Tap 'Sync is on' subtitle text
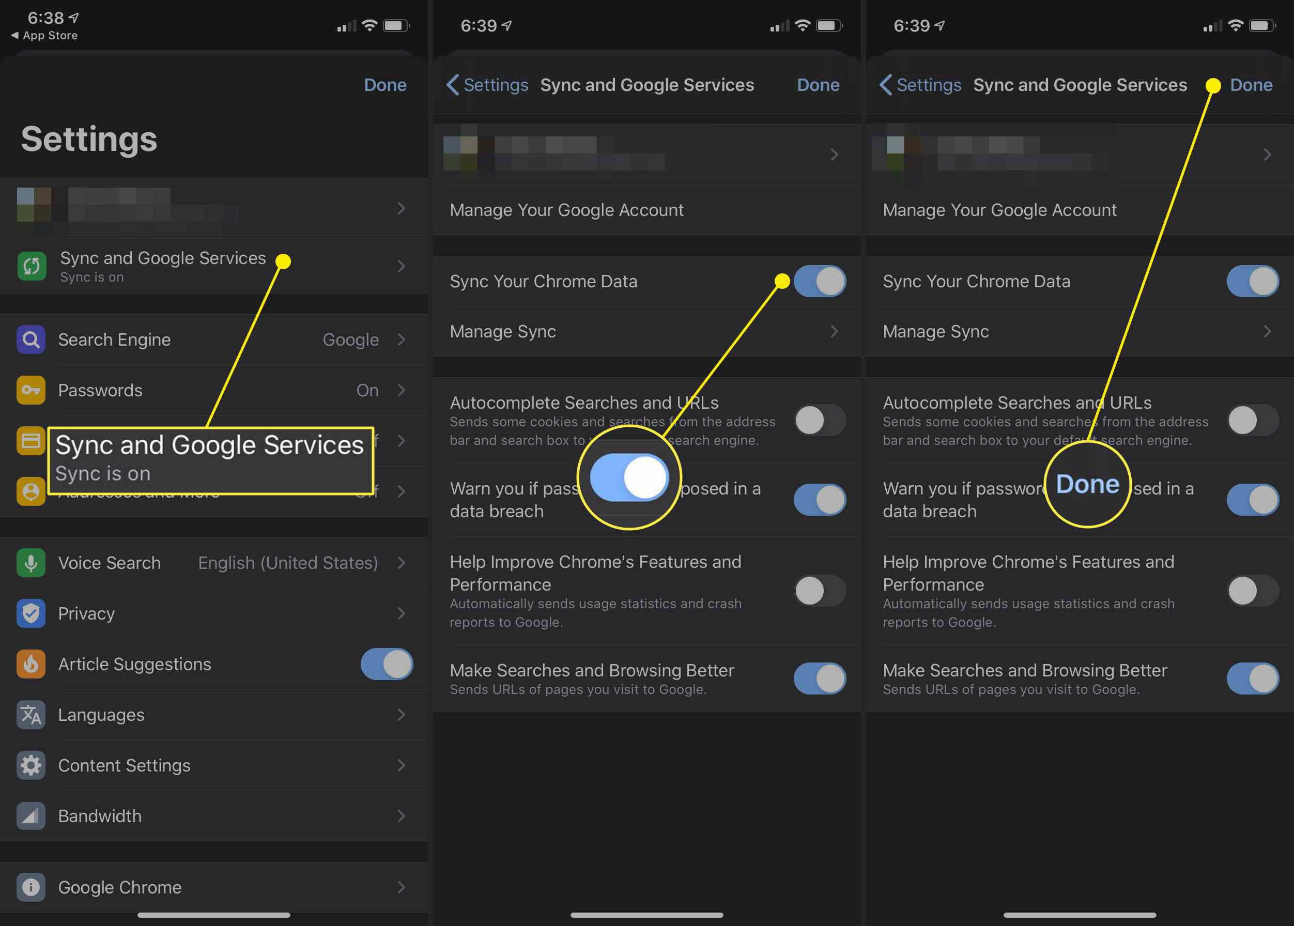The height and width of the screenshot is (926, 1294). (x=91, y=277)
